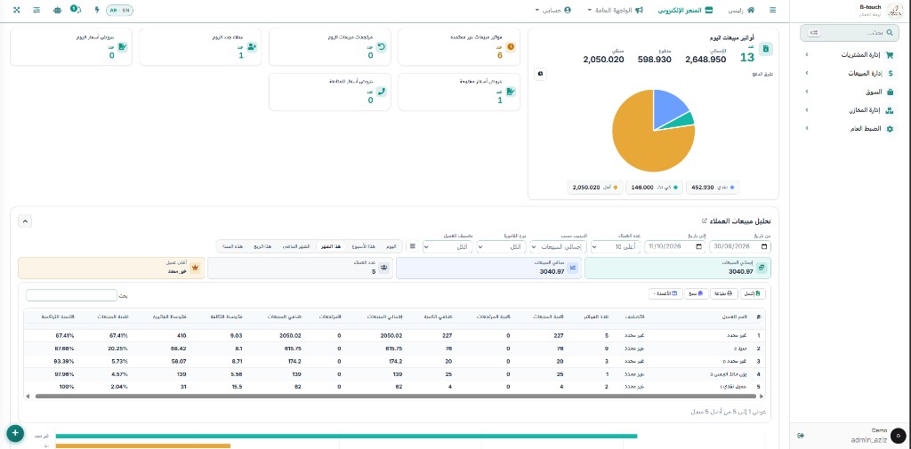The image size is (911, 449).
Task: Click the green plus floating button
Action: [x=15, y=433]
